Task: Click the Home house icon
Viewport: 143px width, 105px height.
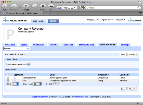Action: (x=43, y=6)
